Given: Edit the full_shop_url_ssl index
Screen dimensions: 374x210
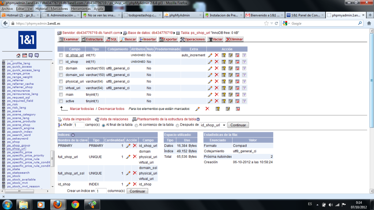Looking at the screenshot, I should tap(128, 173).
